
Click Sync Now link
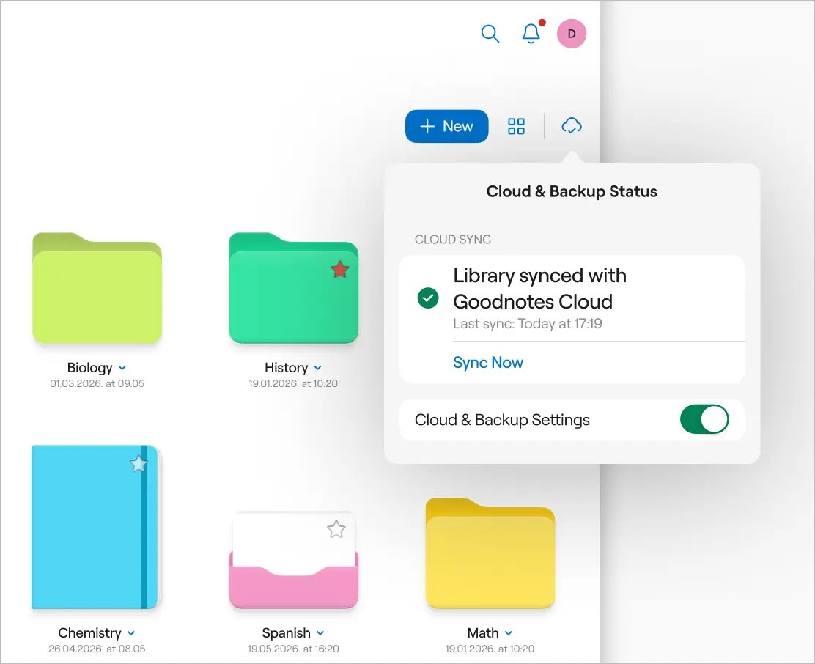[x=487, y=362]
